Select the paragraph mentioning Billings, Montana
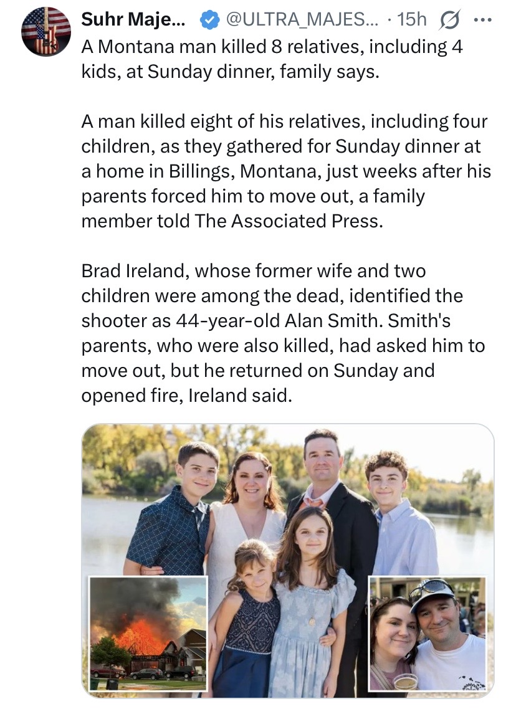The height and width of the screenshot is (709, 516). pyautogui.click(x=286, y=171)
